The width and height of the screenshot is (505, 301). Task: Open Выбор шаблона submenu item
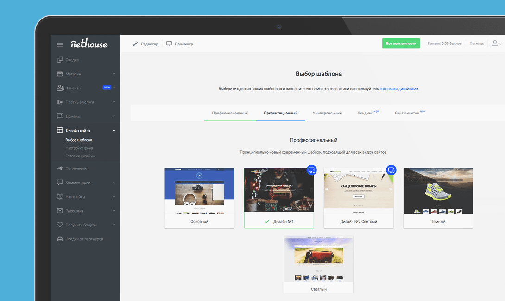(79, 140)
